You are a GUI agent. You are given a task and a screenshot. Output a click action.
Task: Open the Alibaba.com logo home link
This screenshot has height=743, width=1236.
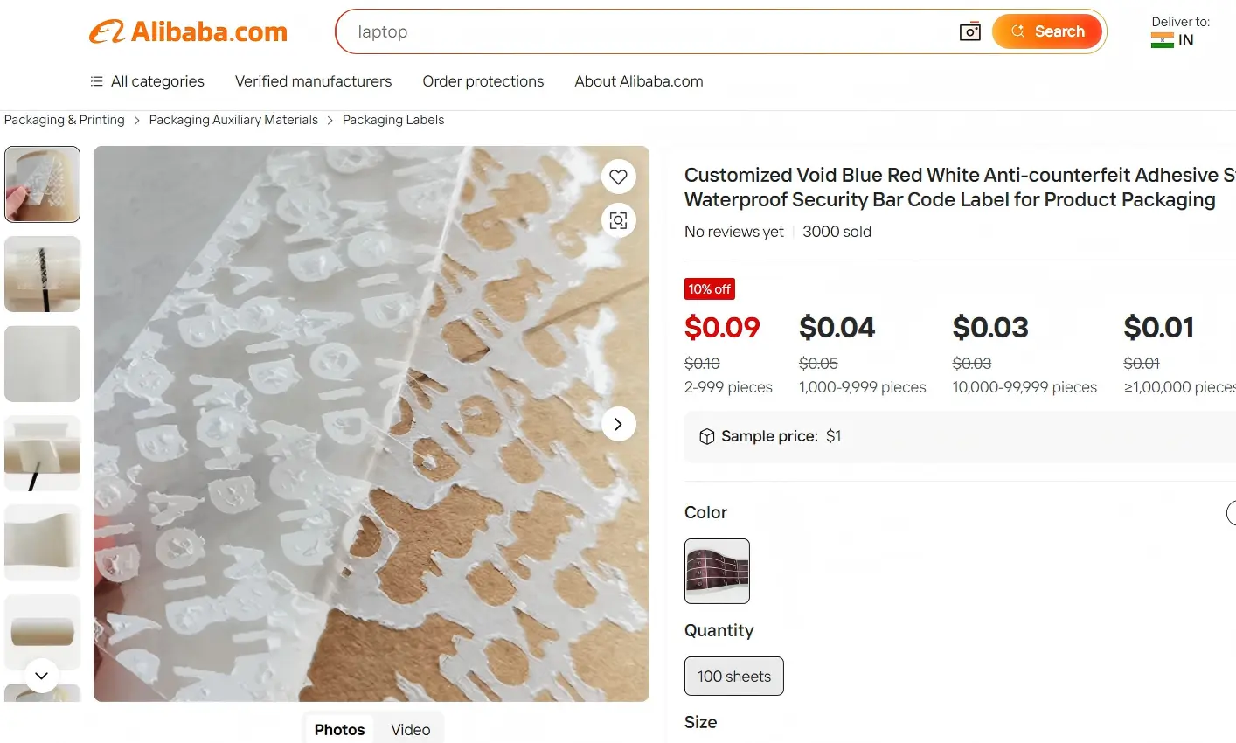pos(188,32)
